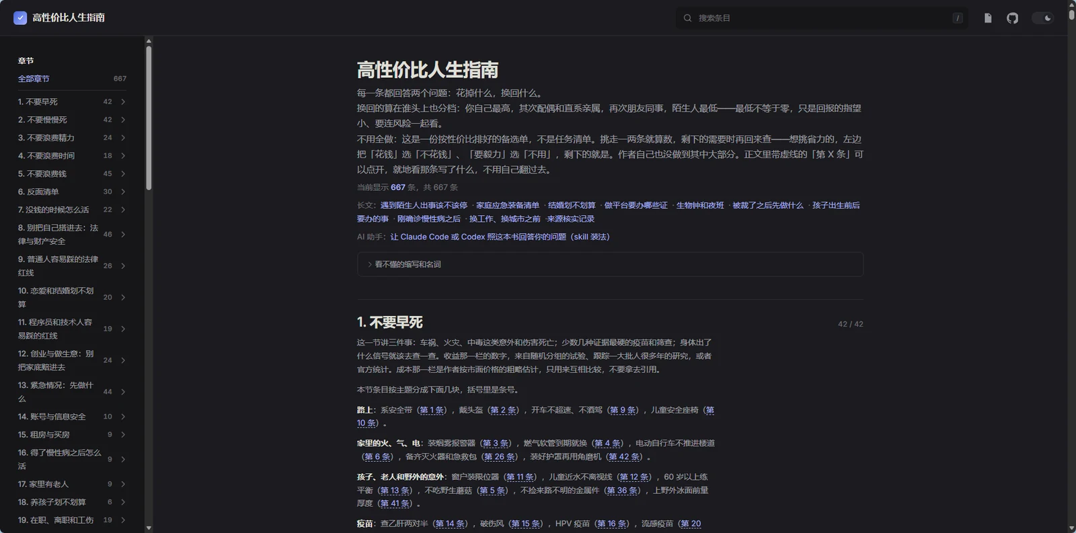Screen dimensions: 1076x533
Task: Expand chapter 1. 不要早死 chevron in sidebar
Action: (x=123, y=101)
